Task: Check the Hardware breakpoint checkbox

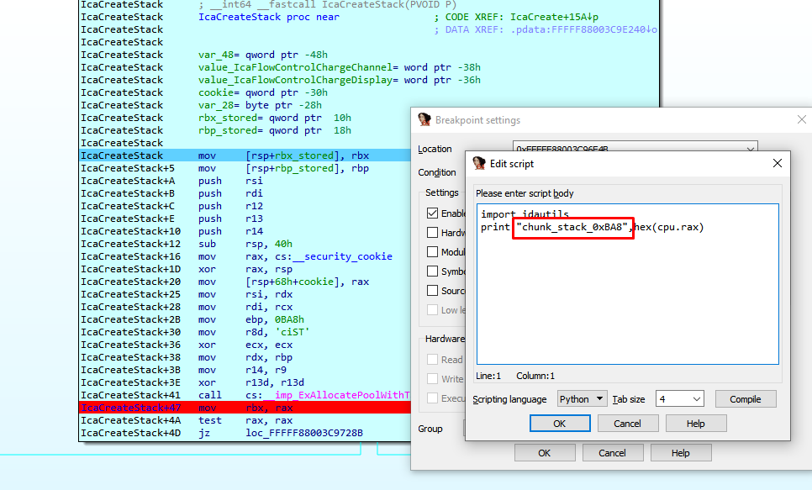Action: click(433, 233)
